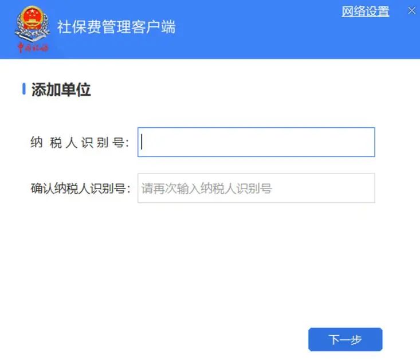
Task: Click the national tax emblem logo
Action: tap(32, 24)
